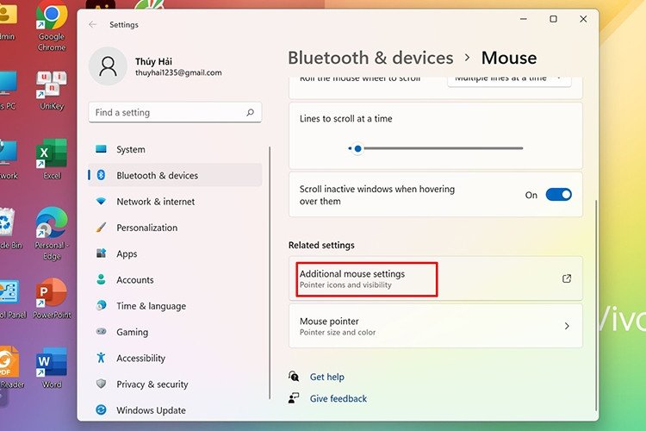Click the Give feedback link

tap(339, 398)
